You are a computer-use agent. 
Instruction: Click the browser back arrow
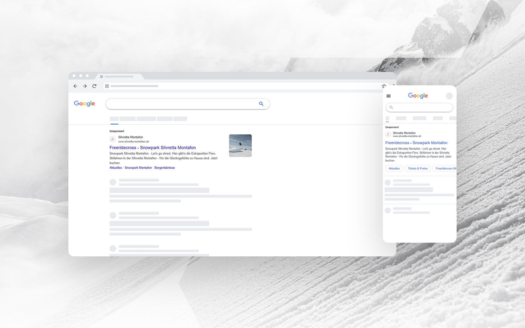coord(75,86)
